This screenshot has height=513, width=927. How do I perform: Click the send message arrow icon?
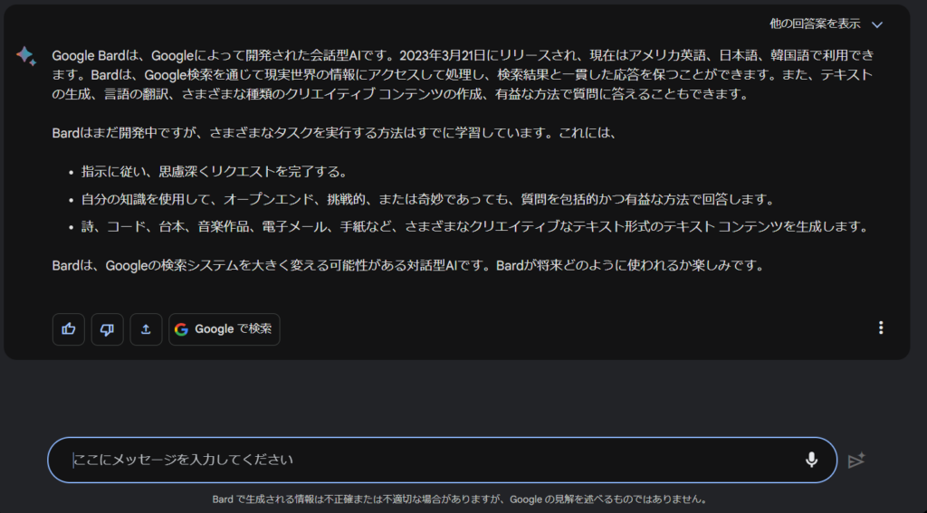pos(856,460)
